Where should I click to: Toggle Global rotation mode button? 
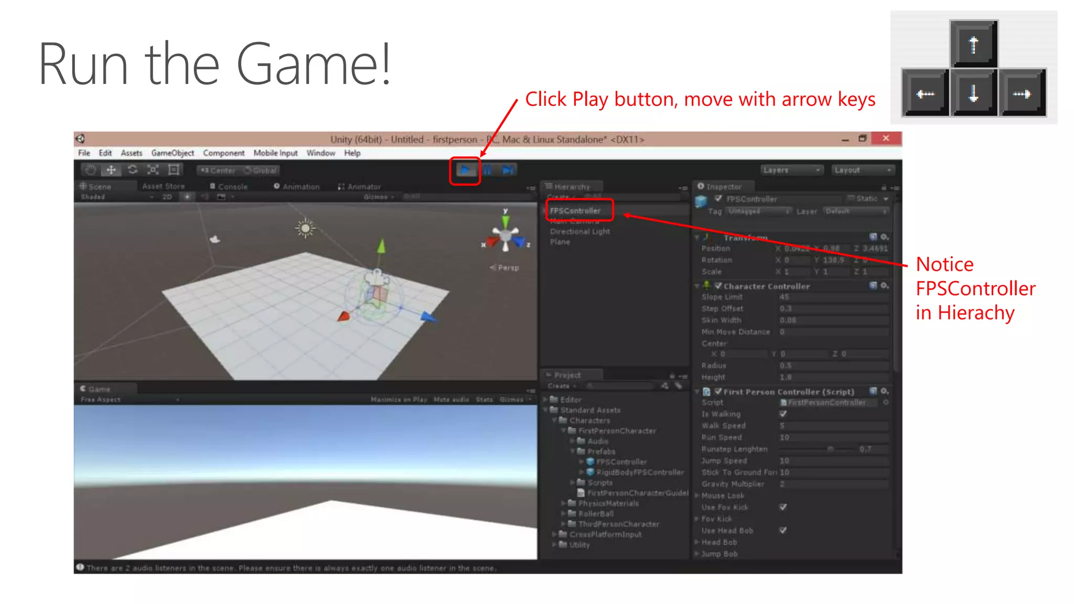[x=260, y=170]
